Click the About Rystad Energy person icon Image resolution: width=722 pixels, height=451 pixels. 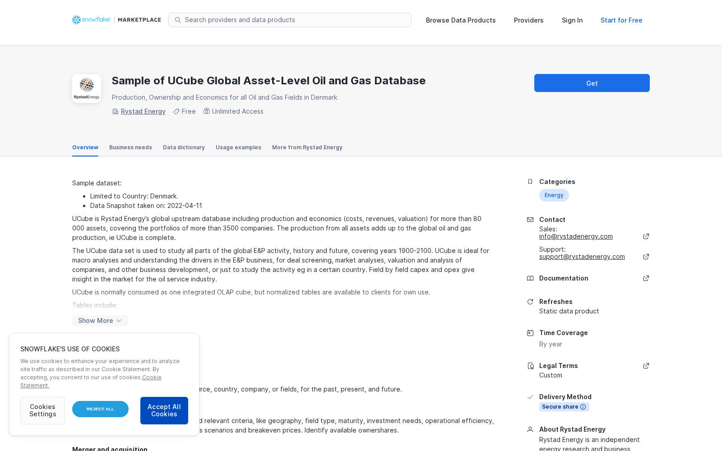click(x=530, y=429)
